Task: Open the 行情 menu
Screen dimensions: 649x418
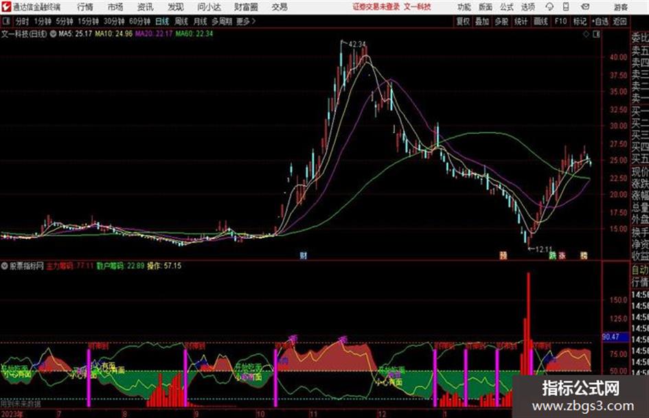Action: (x=85, y=7)
